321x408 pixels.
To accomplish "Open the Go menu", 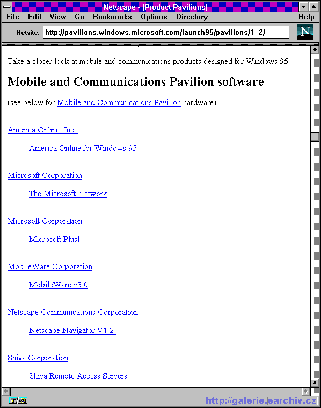I will 79,17.
